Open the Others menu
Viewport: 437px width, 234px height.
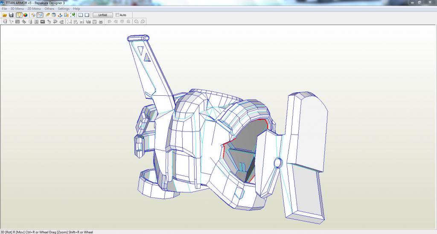[50, 9]
